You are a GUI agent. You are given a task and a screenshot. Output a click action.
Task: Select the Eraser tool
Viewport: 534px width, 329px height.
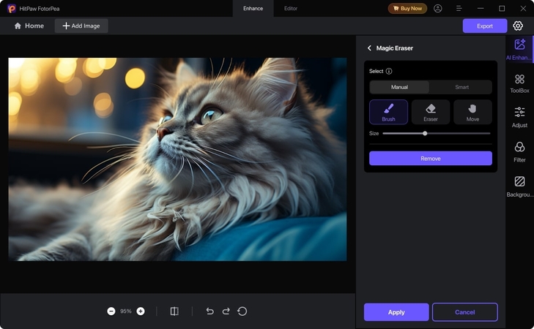coord(431,112)
